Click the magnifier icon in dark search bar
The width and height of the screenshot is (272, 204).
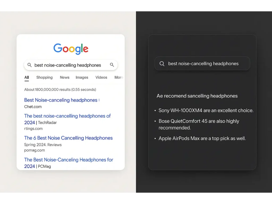162,64
